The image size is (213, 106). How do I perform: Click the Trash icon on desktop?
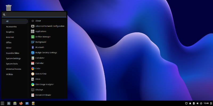pyautogui.click(x=9, y=8)
